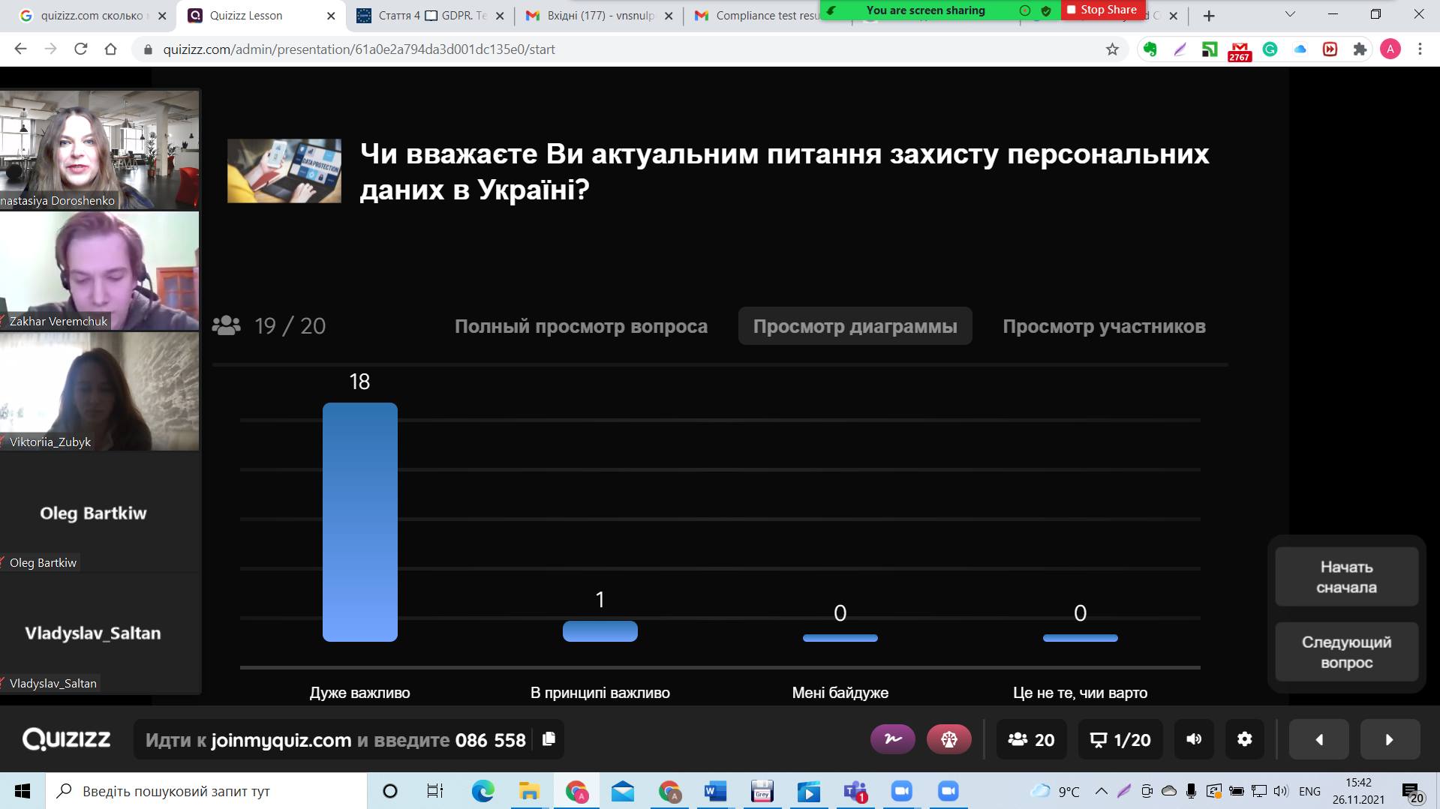The height and width of the screenshot is (809, 1440).
Task: Click the purple scribble draw icon
Action: point(892,739)
